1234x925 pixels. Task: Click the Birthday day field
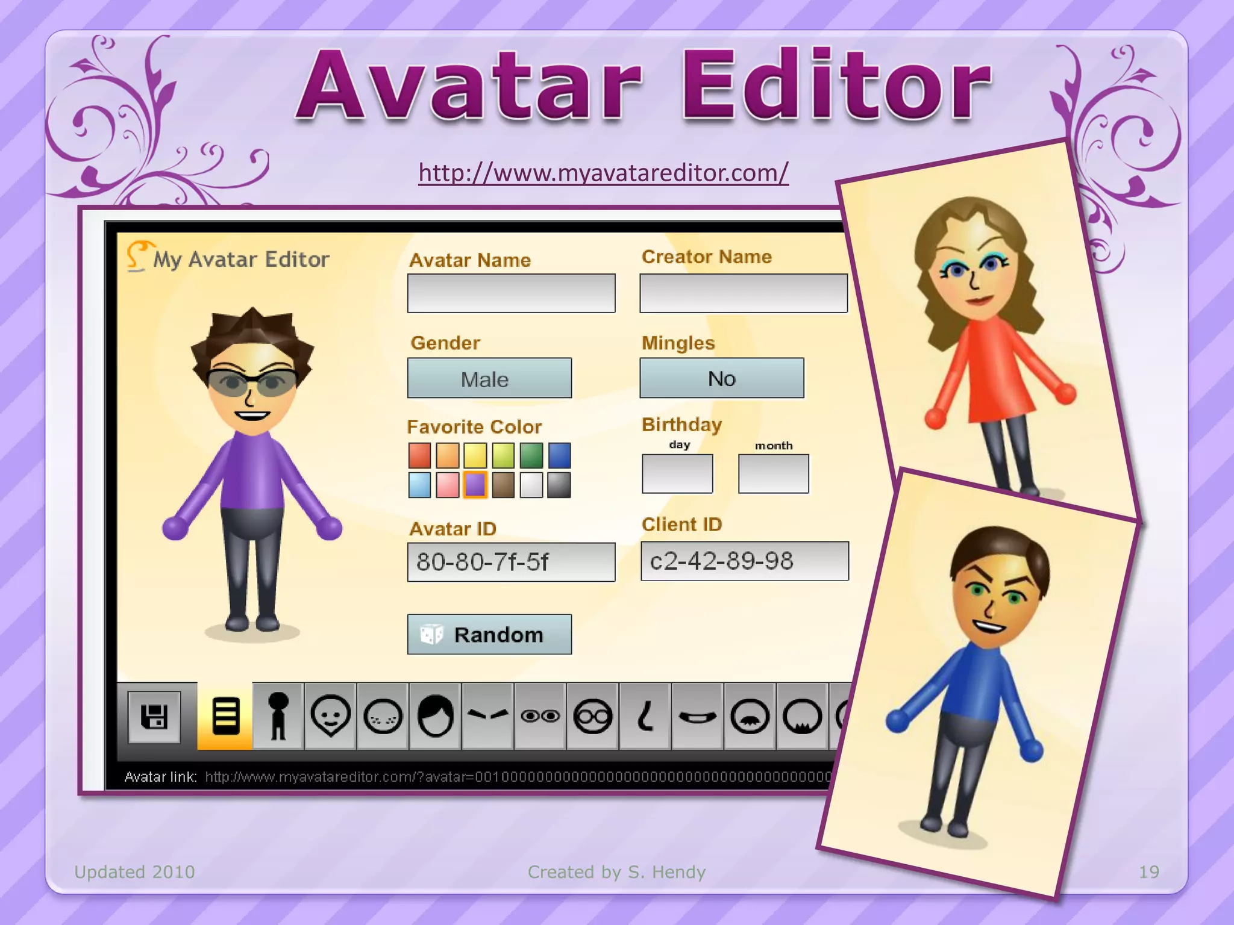click(x=678, y=474)
